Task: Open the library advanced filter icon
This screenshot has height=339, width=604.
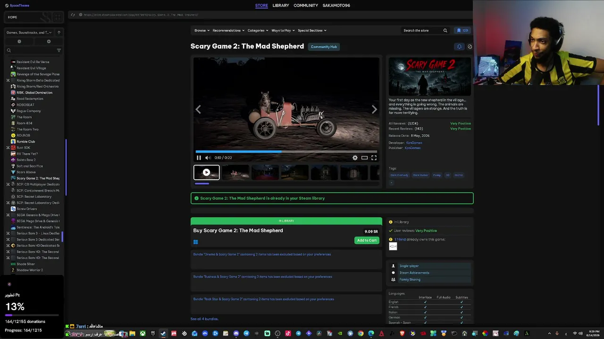Action: coord(59,50)
